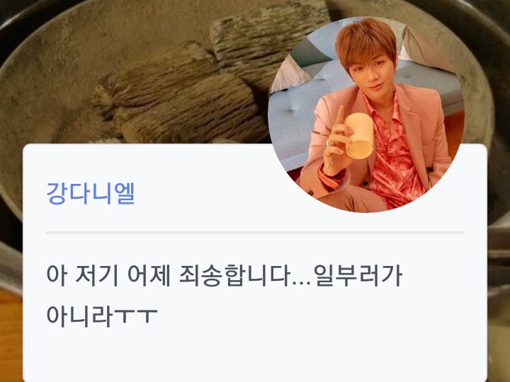Click the divider line under the name

pyautogui.click(x=255, y=233)
